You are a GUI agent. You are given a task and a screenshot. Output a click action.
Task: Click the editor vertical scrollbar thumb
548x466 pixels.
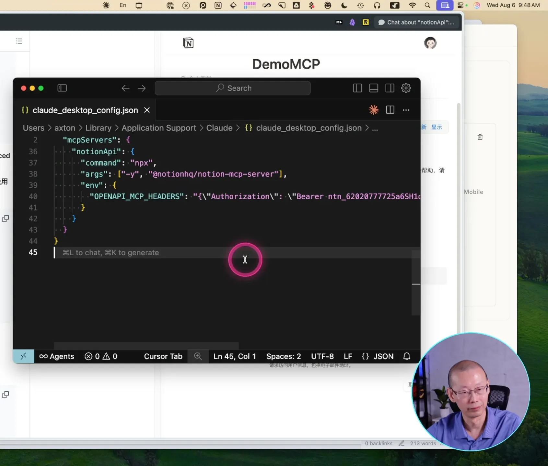416,283
